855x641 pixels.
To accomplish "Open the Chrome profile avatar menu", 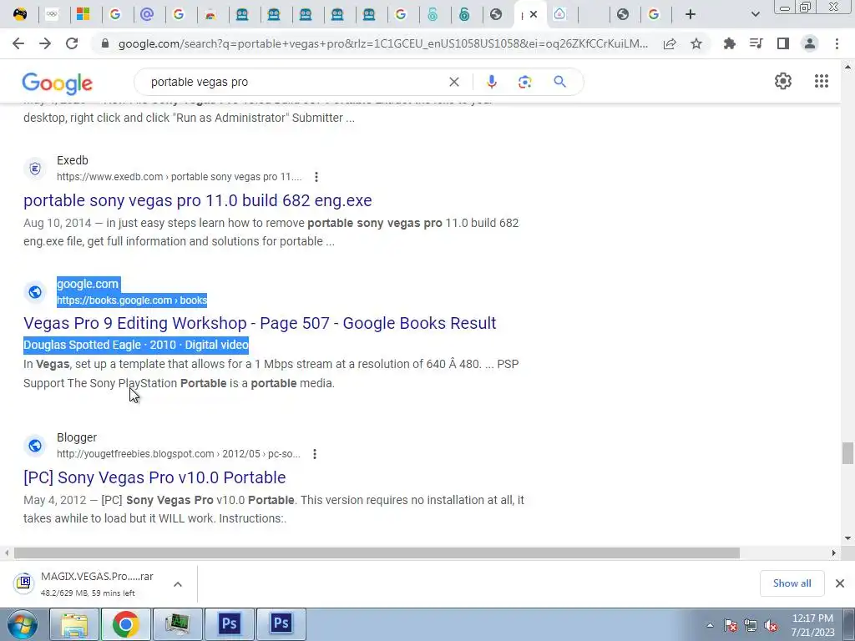I will 810,43.
